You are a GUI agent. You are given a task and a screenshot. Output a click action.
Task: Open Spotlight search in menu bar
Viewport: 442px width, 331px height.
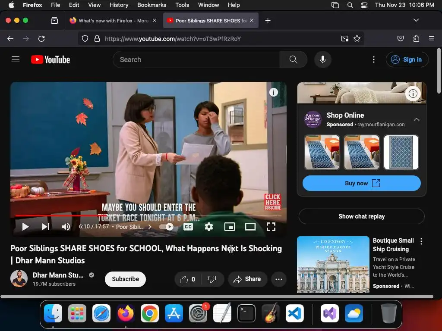click(350, 5)
